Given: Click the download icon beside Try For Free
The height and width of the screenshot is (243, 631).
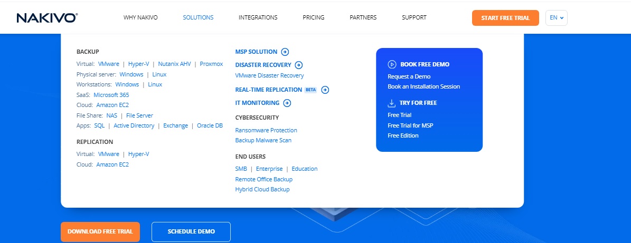Looking at the screenshot, I should 392,103.
